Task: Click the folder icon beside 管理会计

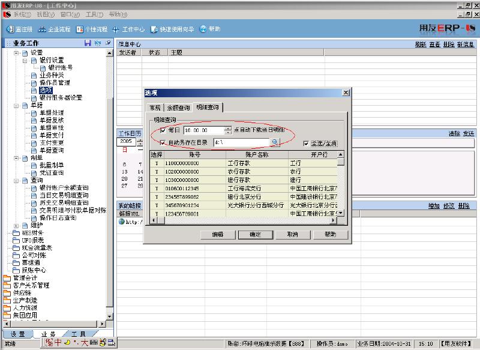Action: (7, 278)
